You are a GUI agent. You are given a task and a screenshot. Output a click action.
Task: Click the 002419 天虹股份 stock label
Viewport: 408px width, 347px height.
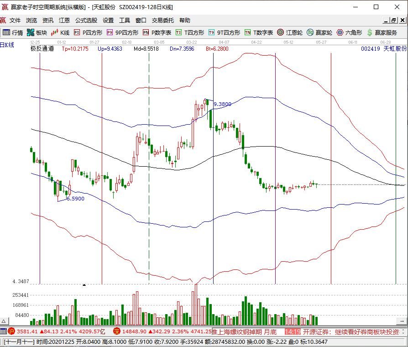[x=383, y=49]
